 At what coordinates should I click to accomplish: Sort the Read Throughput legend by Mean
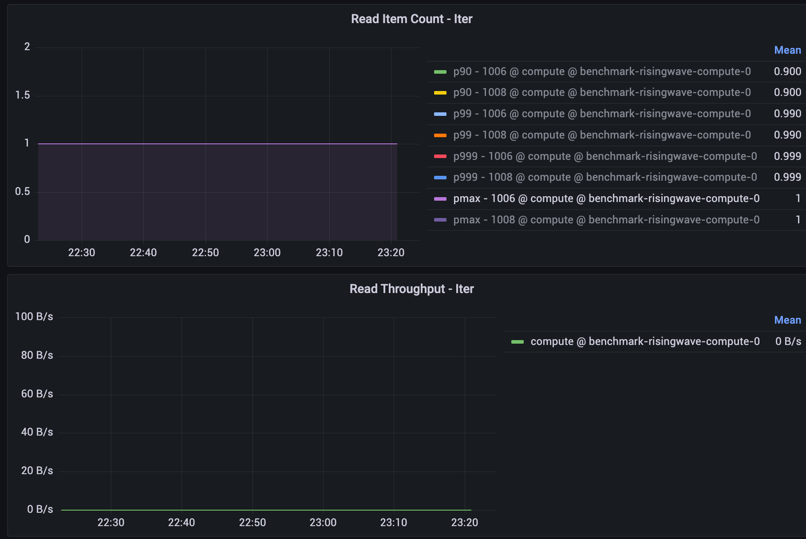(787, 320)
